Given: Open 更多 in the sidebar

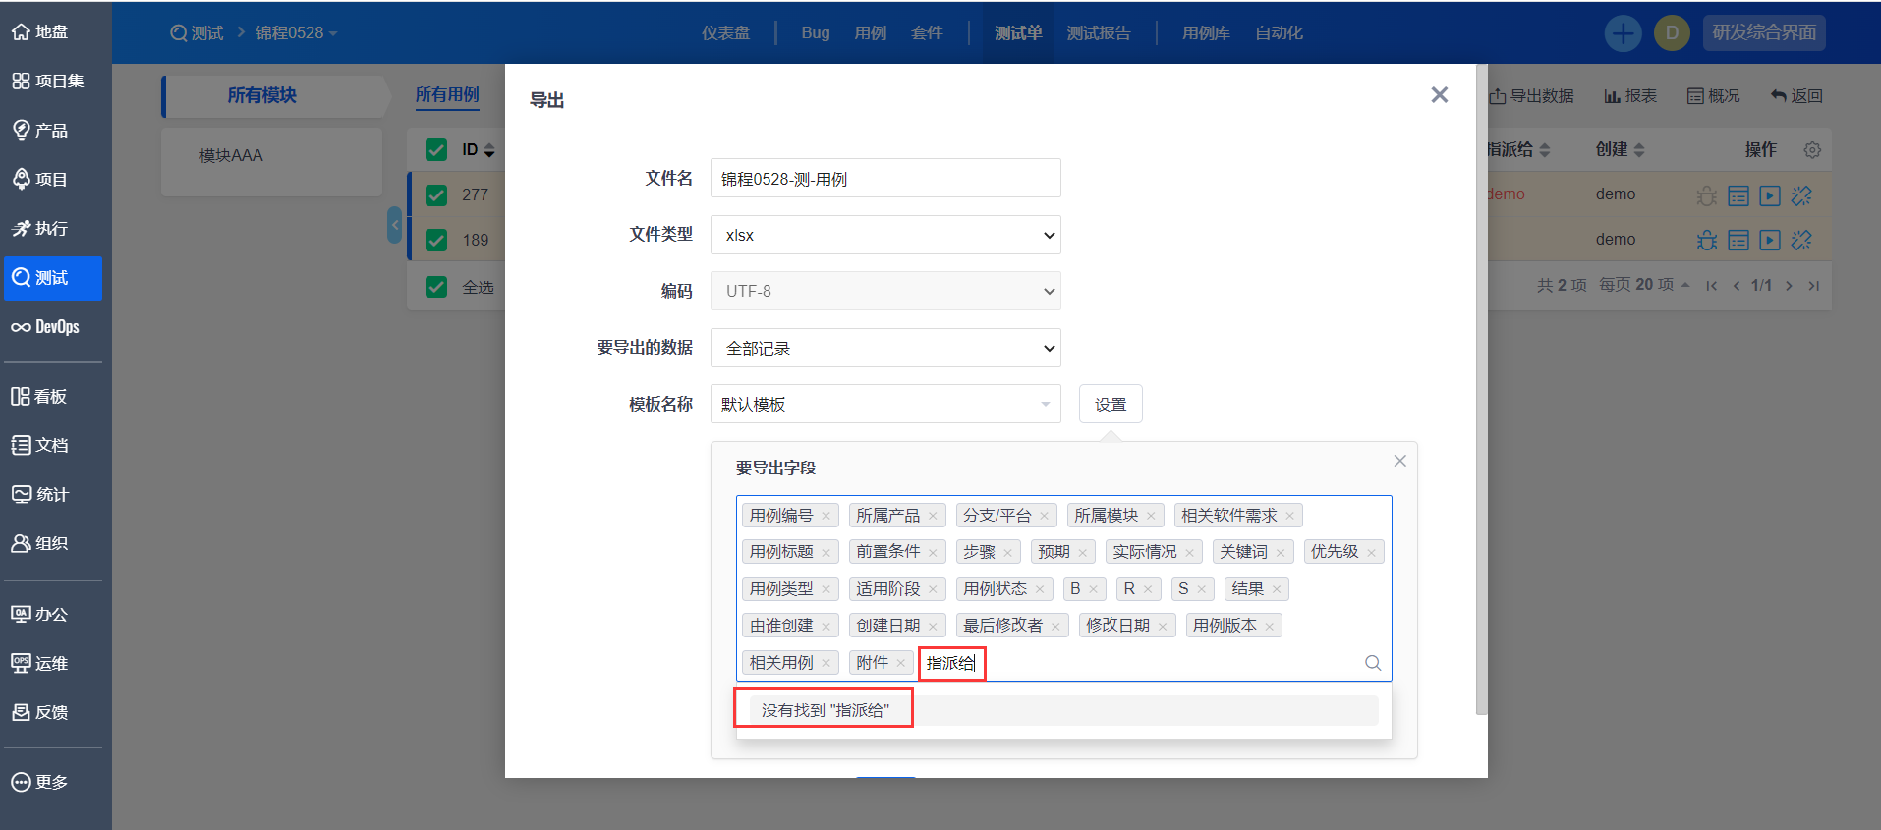Looking at the screenshot, I should pos(40,783).
